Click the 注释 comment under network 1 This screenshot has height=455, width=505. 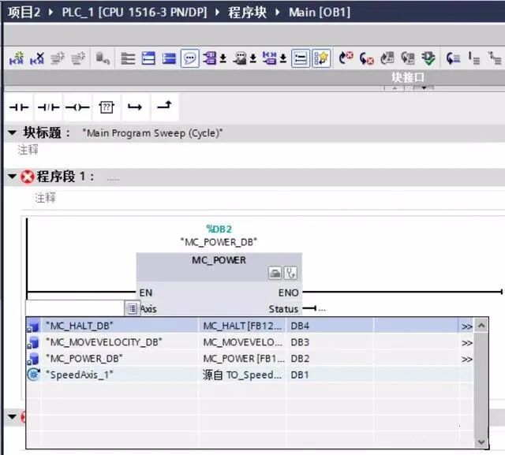tap(46, 197)
